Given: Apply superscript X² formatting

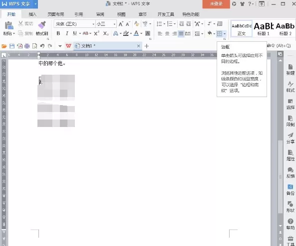Looking at the screenshot, I should click(96, 33).
